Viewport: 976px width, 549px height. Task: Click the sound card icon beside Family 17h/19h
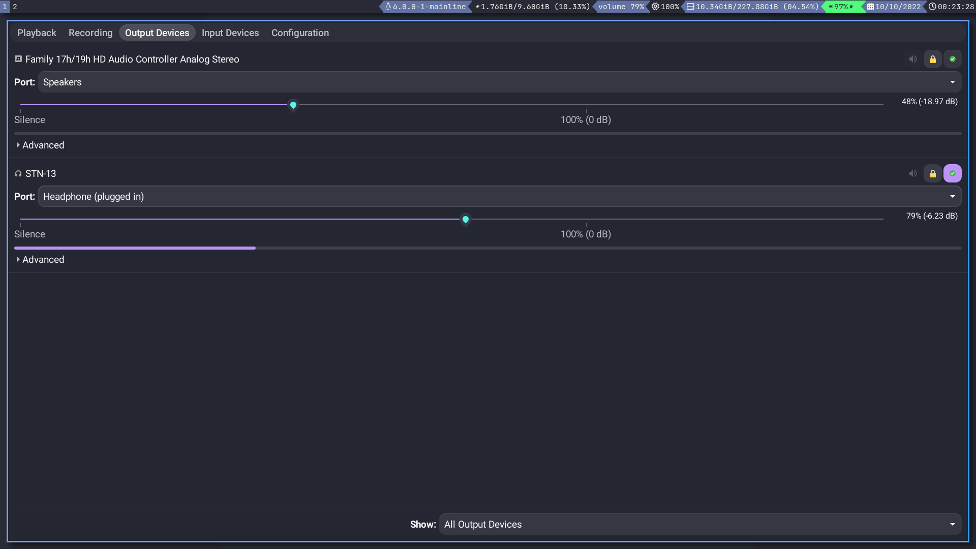[18, 59]
